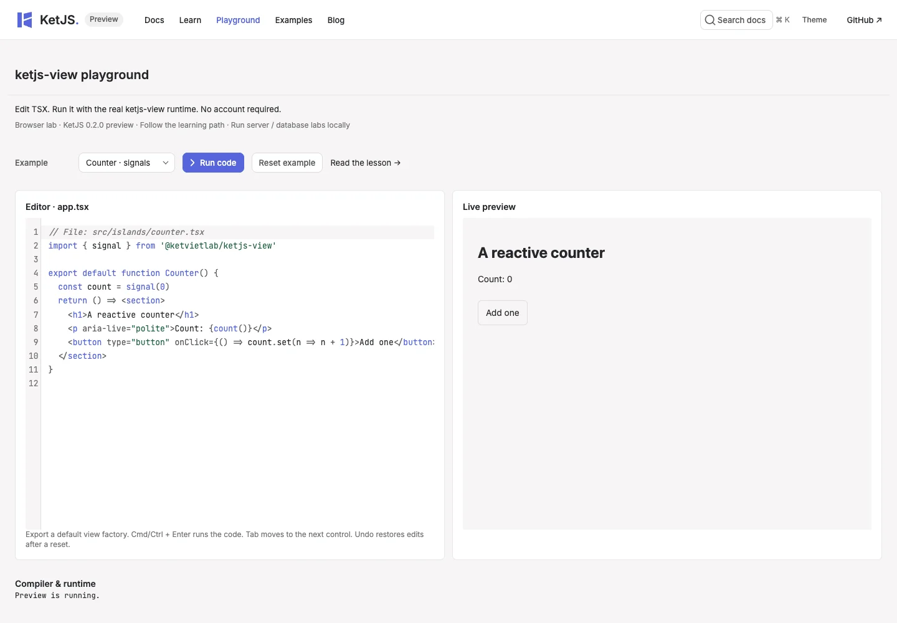Click the Reset example button

click(287, 163)
